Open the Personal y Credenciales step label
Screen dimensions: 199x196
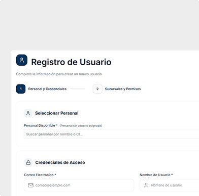click(x=47, y=89)
